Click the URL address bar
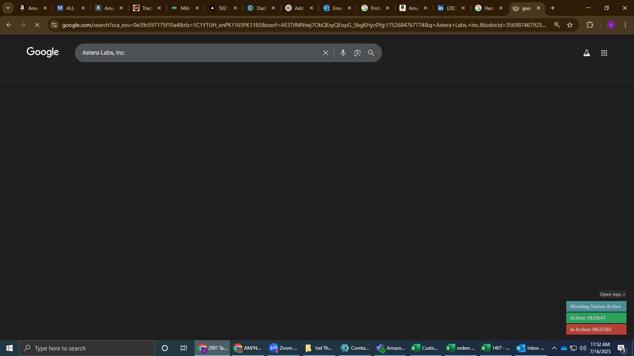This screenshot has height=356, width=634. pos(304,25)
